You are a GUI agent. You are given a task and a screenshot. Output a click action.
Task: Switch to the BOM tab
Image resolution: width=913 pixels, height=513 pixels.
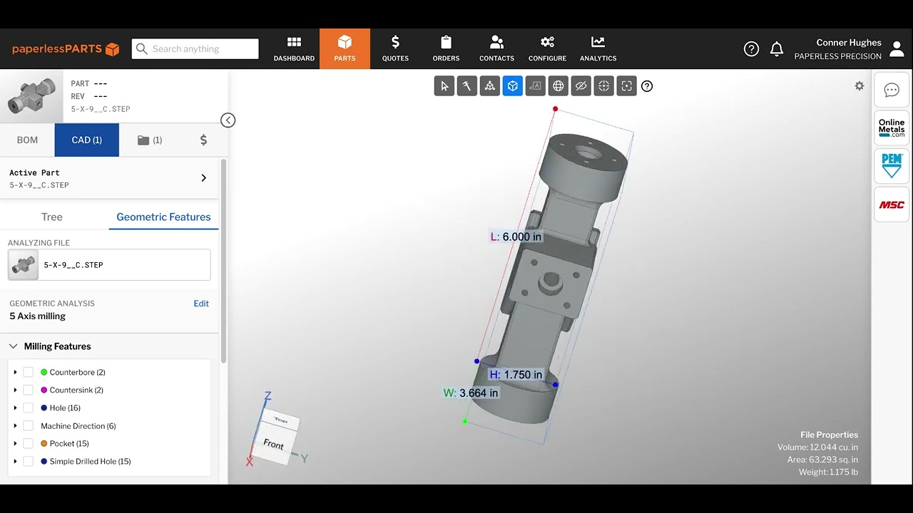tap(26, 140)
